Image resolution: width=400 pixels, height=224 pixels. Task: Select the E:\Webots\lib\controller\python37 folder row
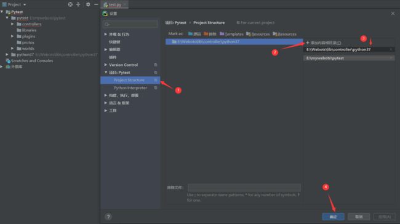click(234, 42)
